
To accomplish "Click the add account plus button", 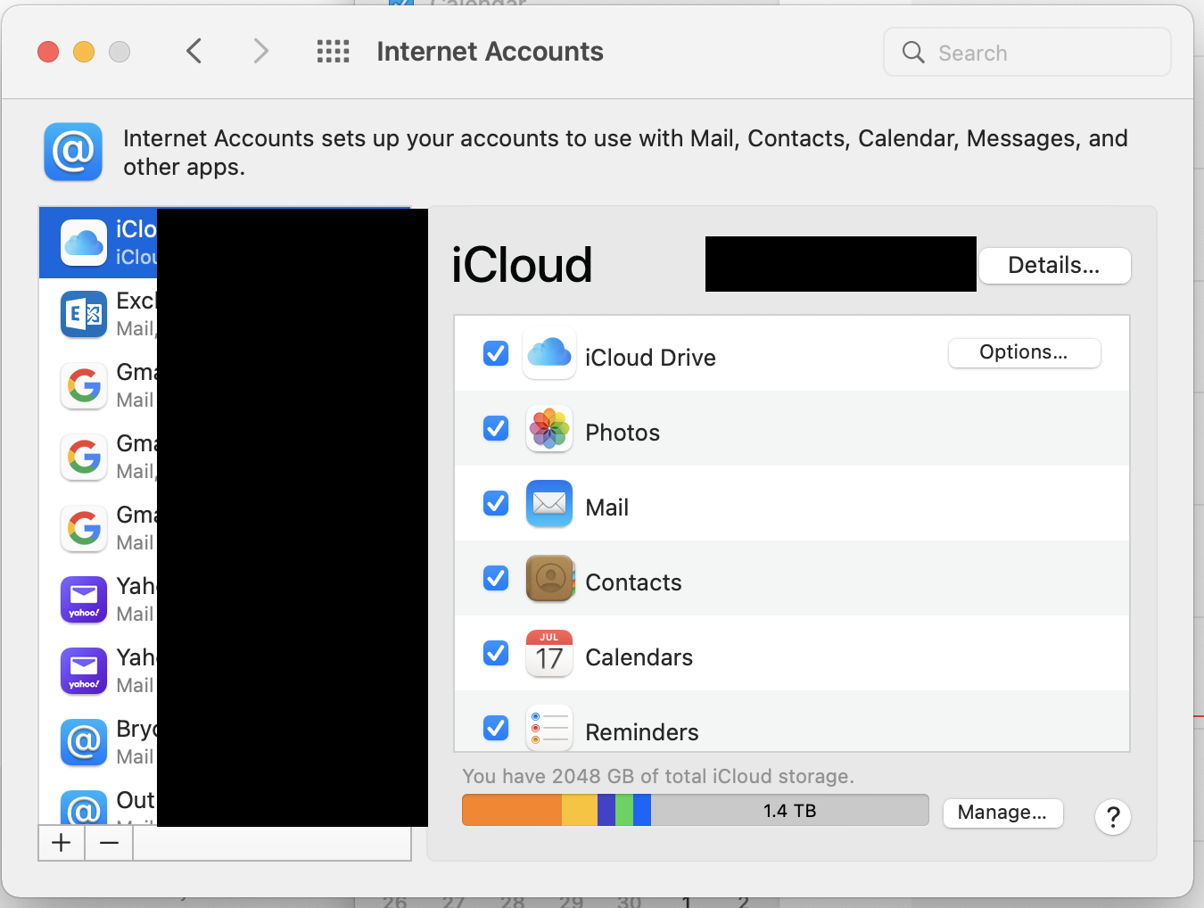I will pyautogui.click(x=62, y=843).
